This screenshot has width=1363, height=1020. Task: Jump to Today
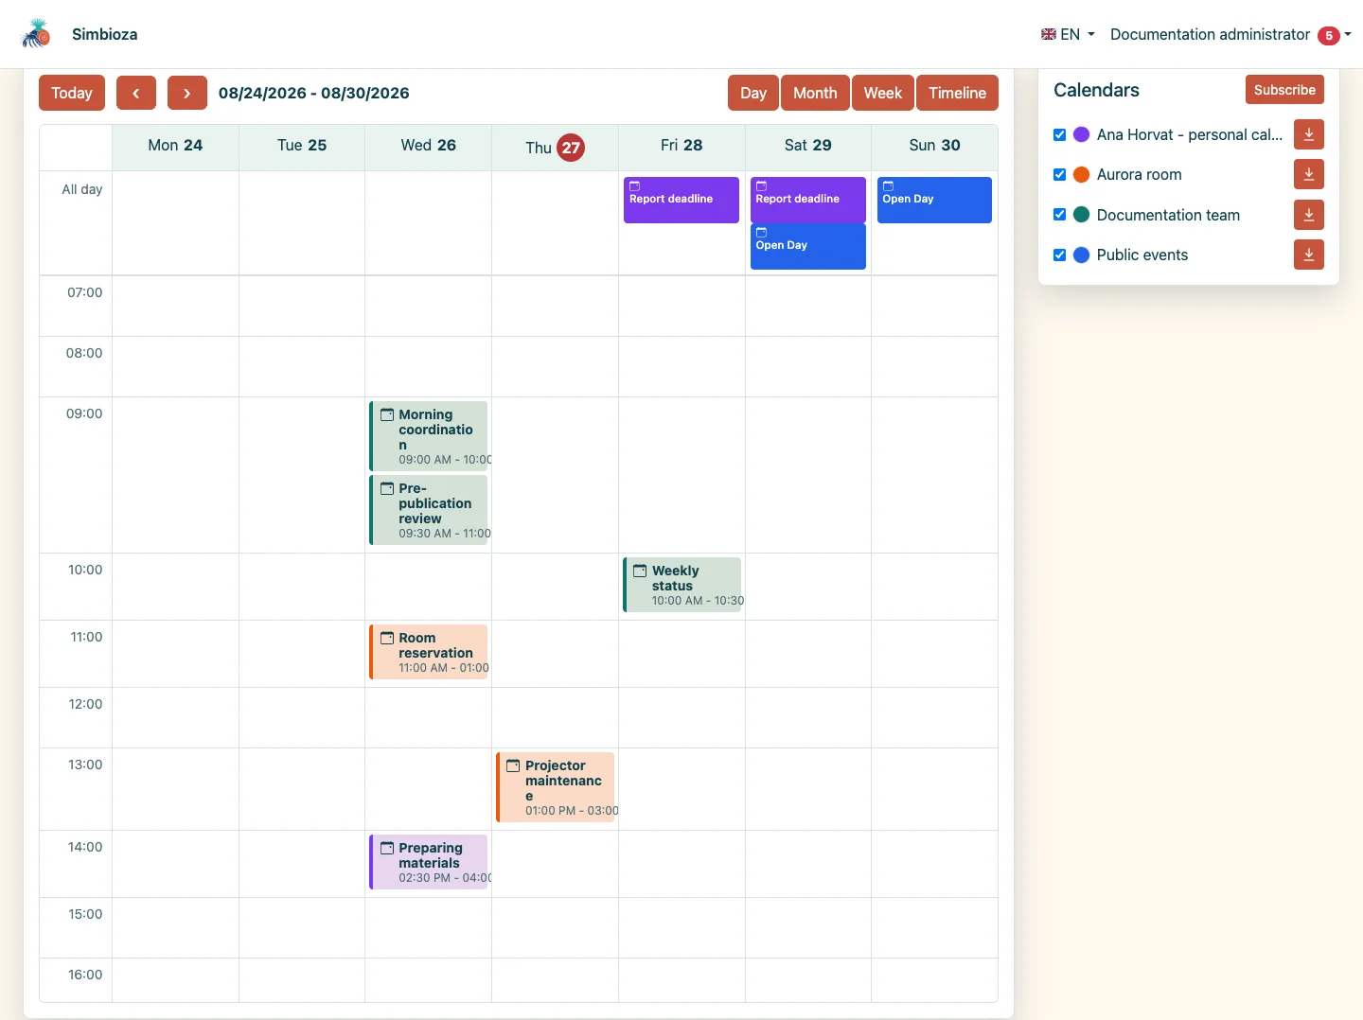pyautogui.click(x=72, y=93)
